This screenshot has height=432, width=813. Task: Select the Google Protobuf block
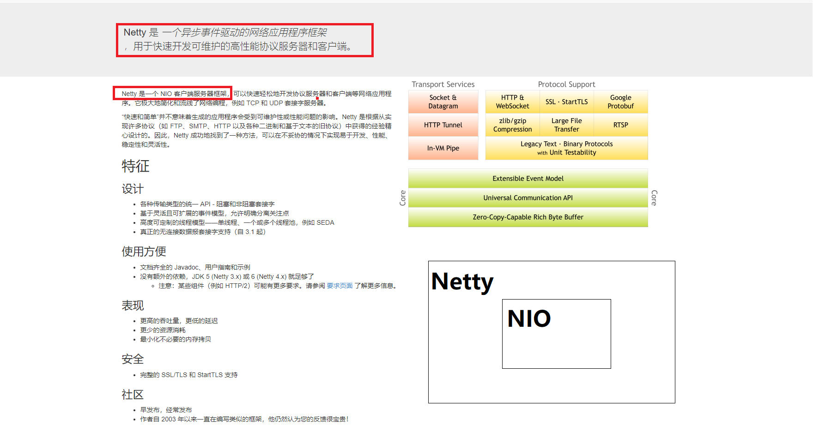point(620,102)
